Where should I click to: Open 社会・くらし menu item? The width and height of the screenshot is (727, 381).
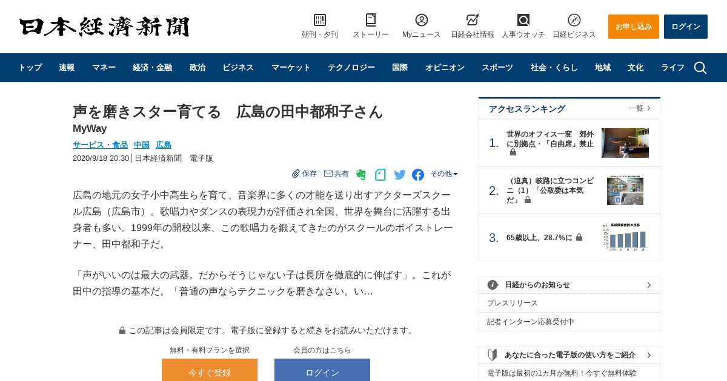554,68
